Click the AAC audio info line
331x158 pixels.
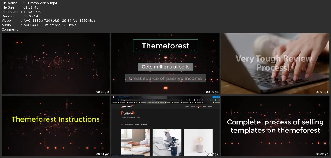(x=50, y=25)
